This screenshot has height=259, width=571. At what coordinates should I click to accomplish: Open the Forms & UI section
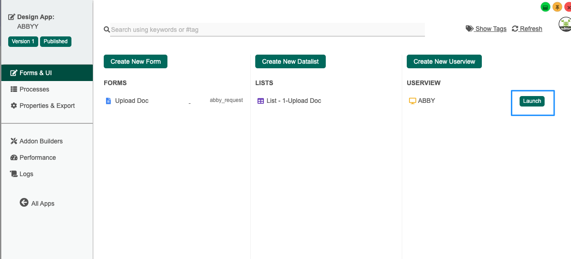point(35,73)
